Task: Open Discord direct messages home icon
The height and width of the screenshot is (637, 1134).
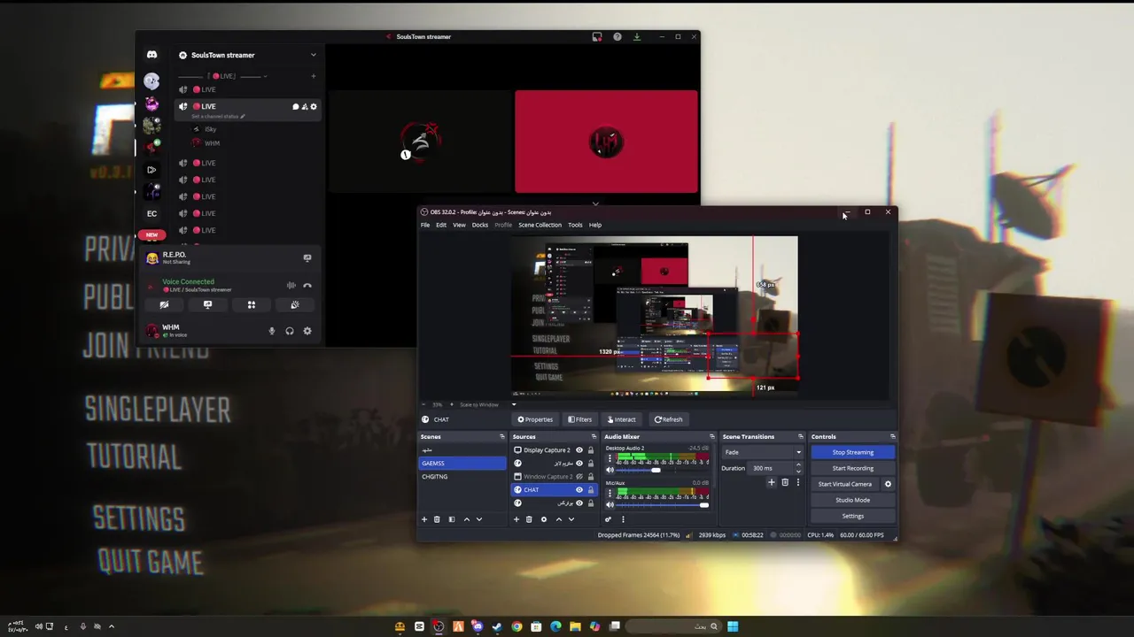Action: tap(151, 55)
